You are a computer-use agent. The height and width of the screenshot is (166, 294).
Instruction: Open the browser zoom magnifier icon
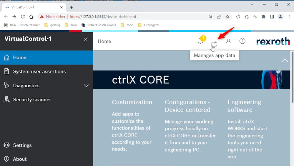click(210, 17)
